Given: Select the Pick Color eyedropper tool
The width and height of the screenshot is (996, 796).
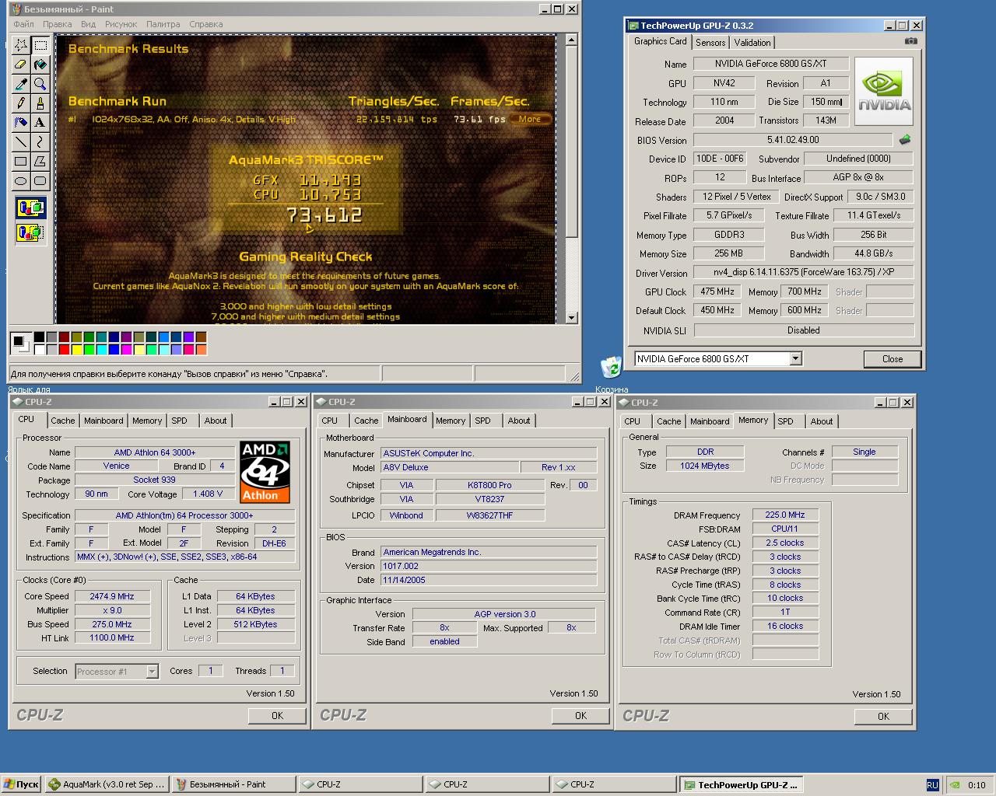Looking at the screenshot, I should click(x=21, y=84).
